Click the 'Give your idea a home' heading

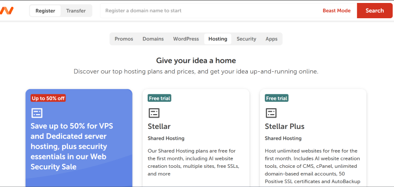pos(196,61)
